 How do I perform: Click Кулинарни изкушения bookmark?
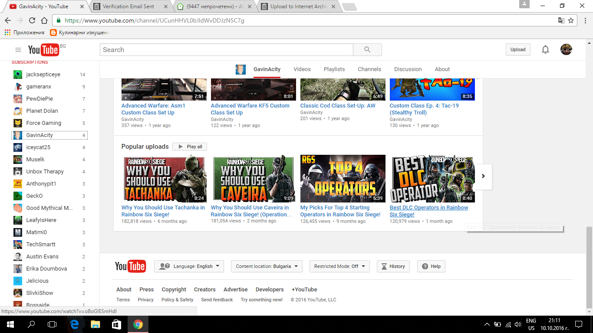coord(79,33)
